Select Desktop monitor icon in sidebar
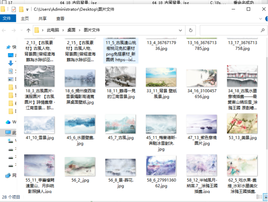 point(10,55)
